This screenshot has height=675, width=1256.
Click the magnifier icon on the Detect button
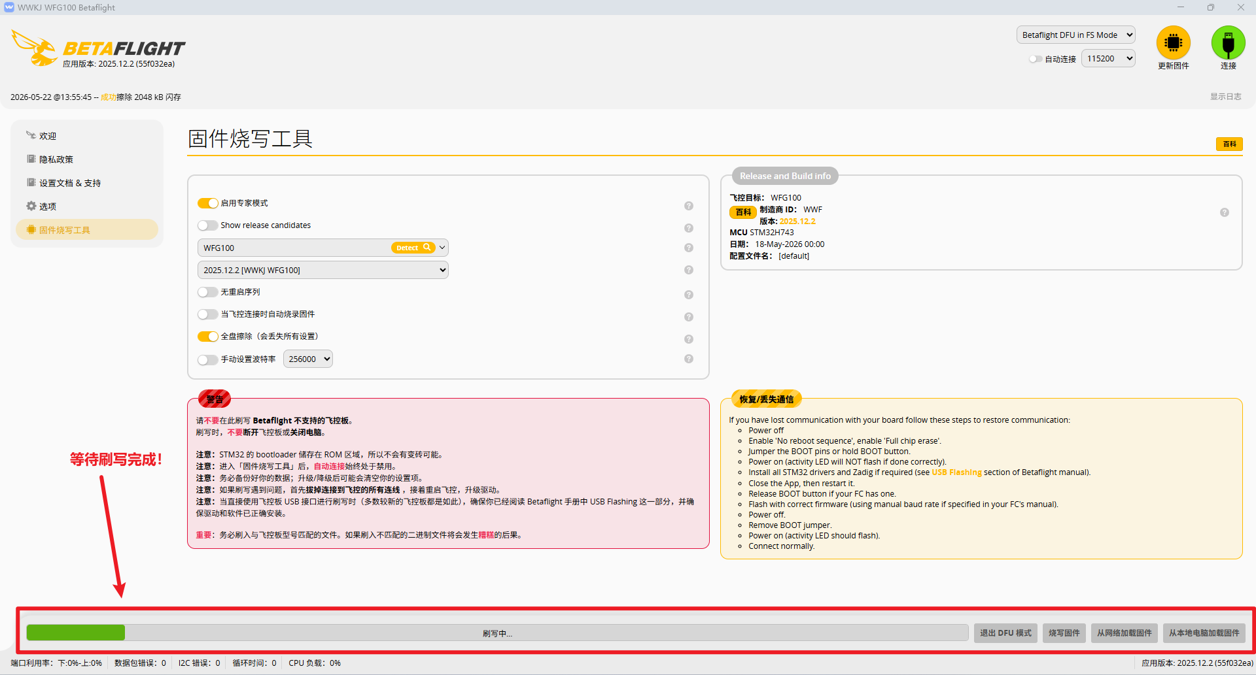[427, 248]
